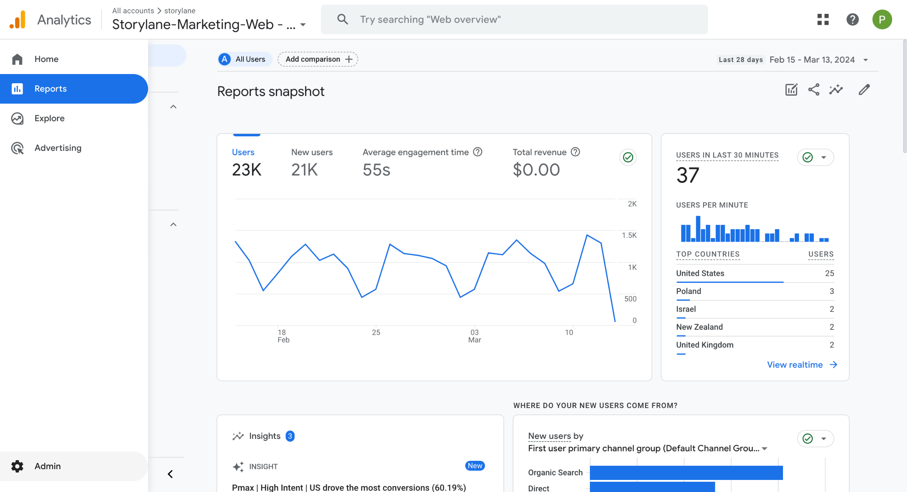Screen dimensions: 907x492
Task: Click the green check data quality icon in Users card
Action: pos(628,157)
